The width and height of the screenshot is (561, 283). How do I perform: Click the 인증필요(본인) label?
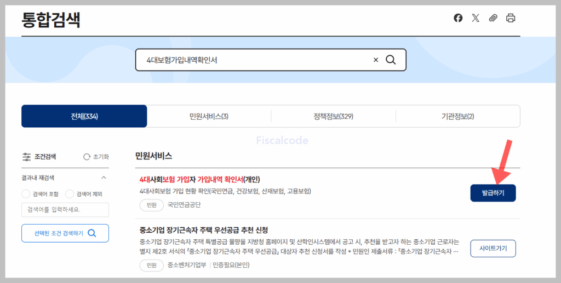(231, 265)
